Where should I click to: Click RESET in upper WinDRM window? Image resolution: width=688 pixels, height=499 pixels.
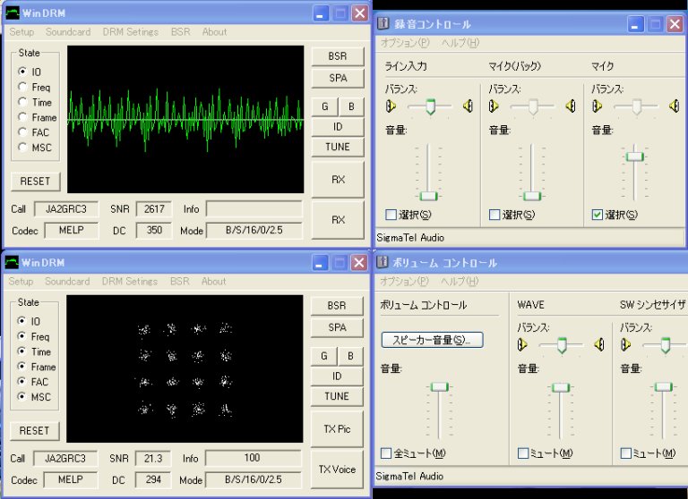coord(35,181)
